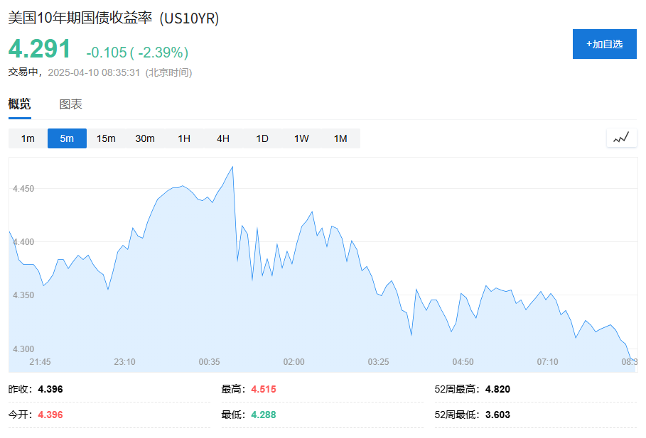Click the chart's highest peak point
This screenshot has width=646, height=438.
click(x=233, y=167)
